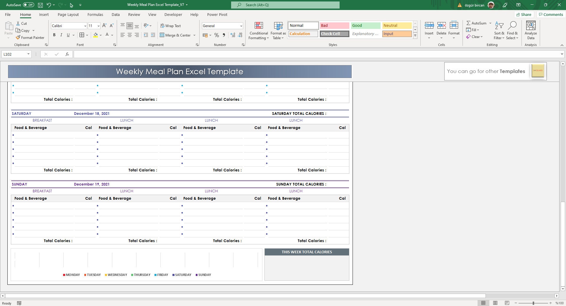Apply Italic formatting
Viewport: 566px width, 306px height.
click(61, 35)
